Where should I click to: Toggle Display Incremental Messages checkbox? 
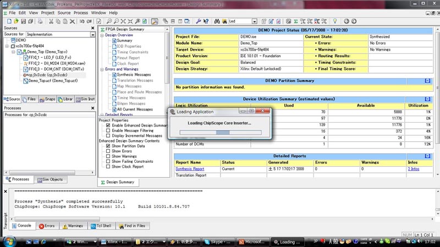(108, 135)
